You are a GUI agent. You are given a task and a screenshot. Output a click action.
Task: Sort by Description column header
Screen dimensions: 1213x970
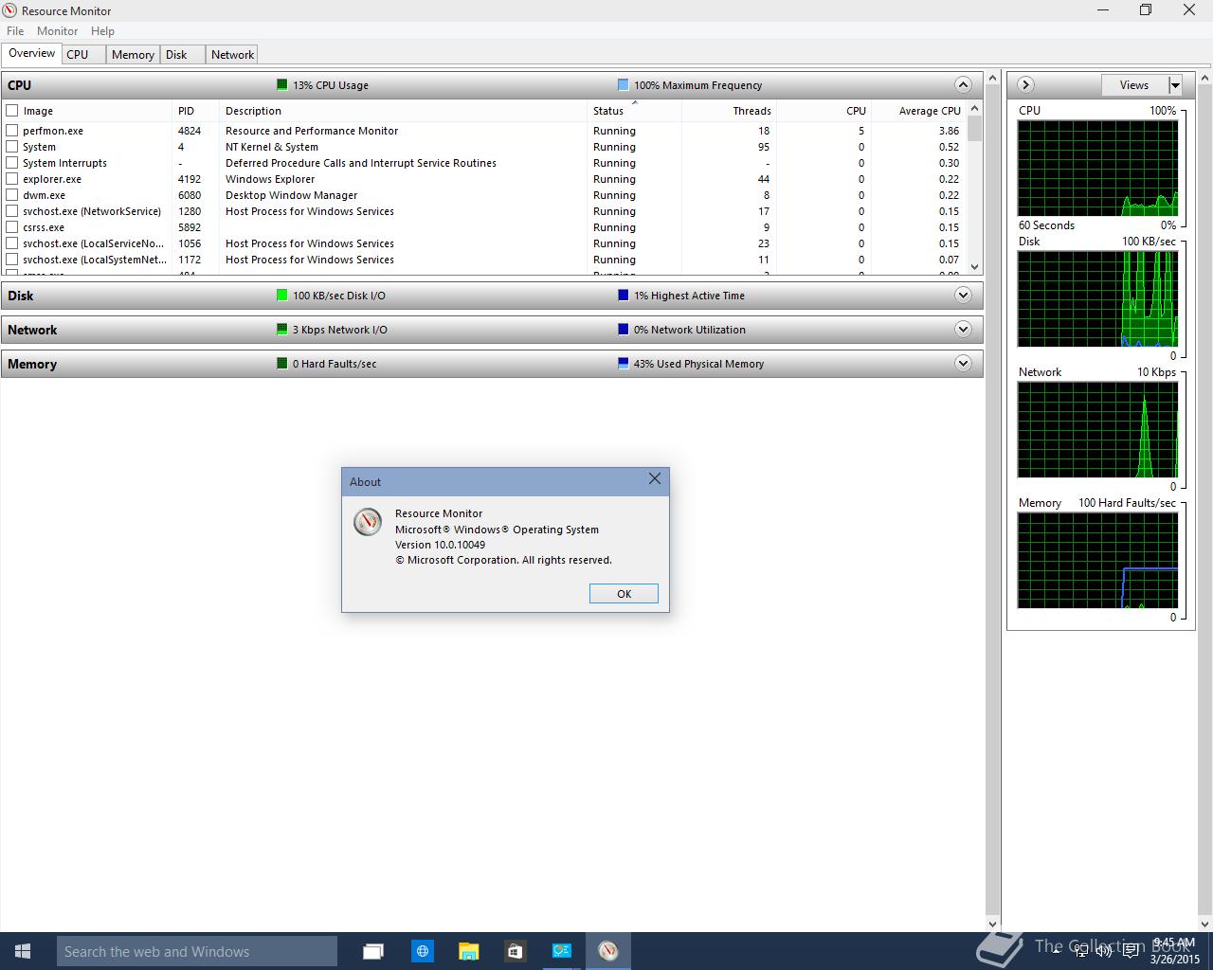click(x=403, y=111)
